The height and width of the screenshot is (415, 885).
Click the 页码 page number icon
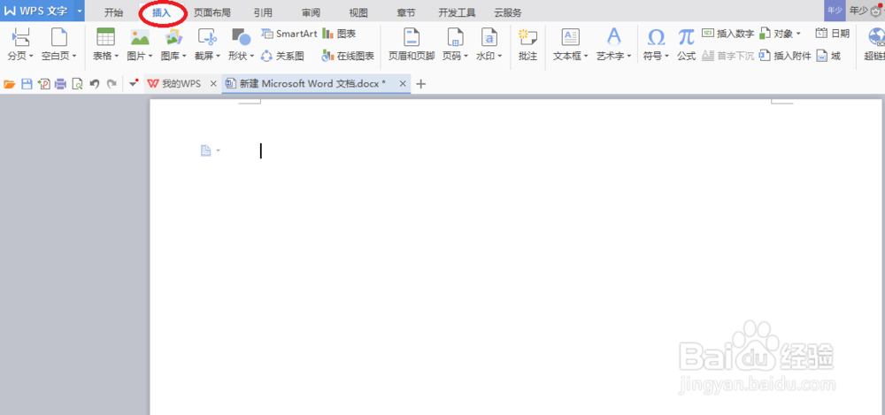pyautogui.click(x=455, y=37)
